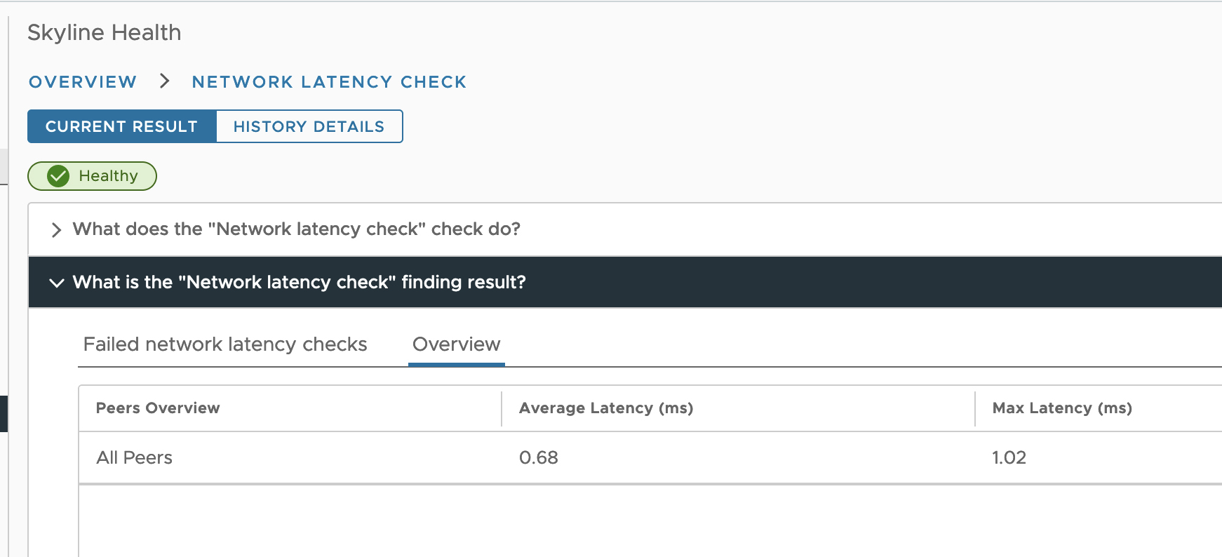Click the Average Latency (ms) column header
The width and height of the screenshot is (1222, 557).
click(x=605, y=408)
